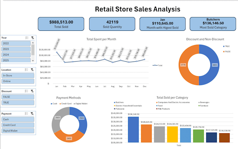
Task: Click the Year slicer scrollbar thumb
Action: click(33, 50)
